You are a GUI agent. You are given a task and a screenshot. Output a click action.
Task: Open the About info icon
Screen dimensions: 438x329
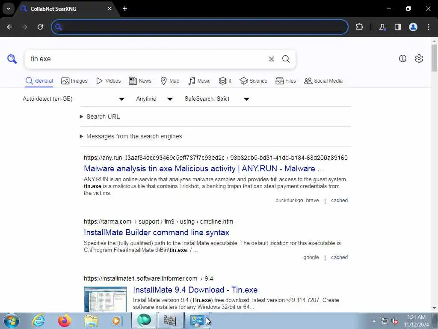tap(402, 58)
